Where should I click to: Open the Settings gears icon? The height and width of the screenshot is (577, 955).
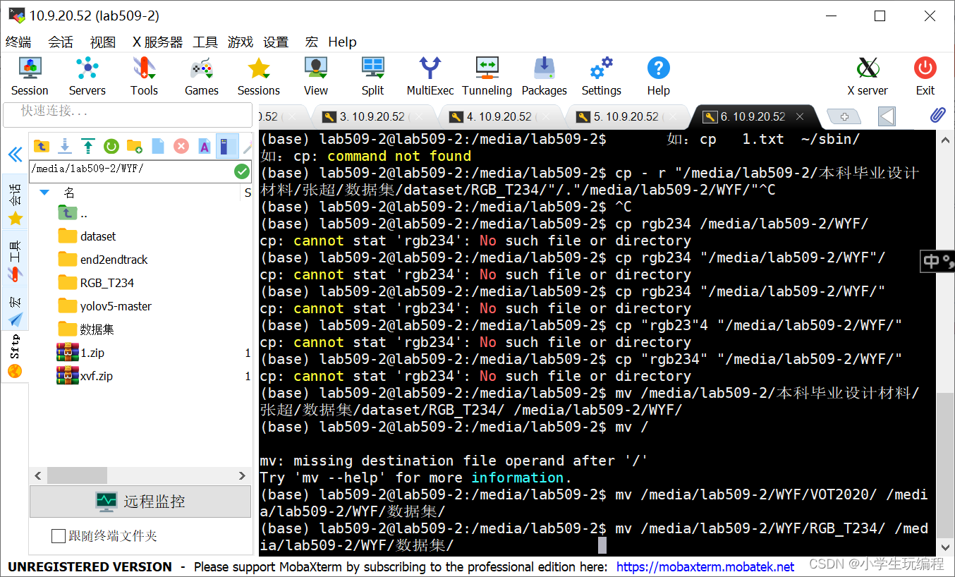pyautogui.click(x=602, y=76)
